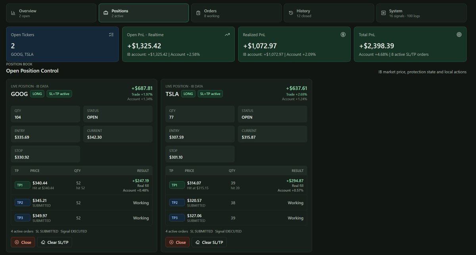This screenshot has width=476, height=255.
Task: Click TSLA current price $315.87
Action: [x=249, y=137]
